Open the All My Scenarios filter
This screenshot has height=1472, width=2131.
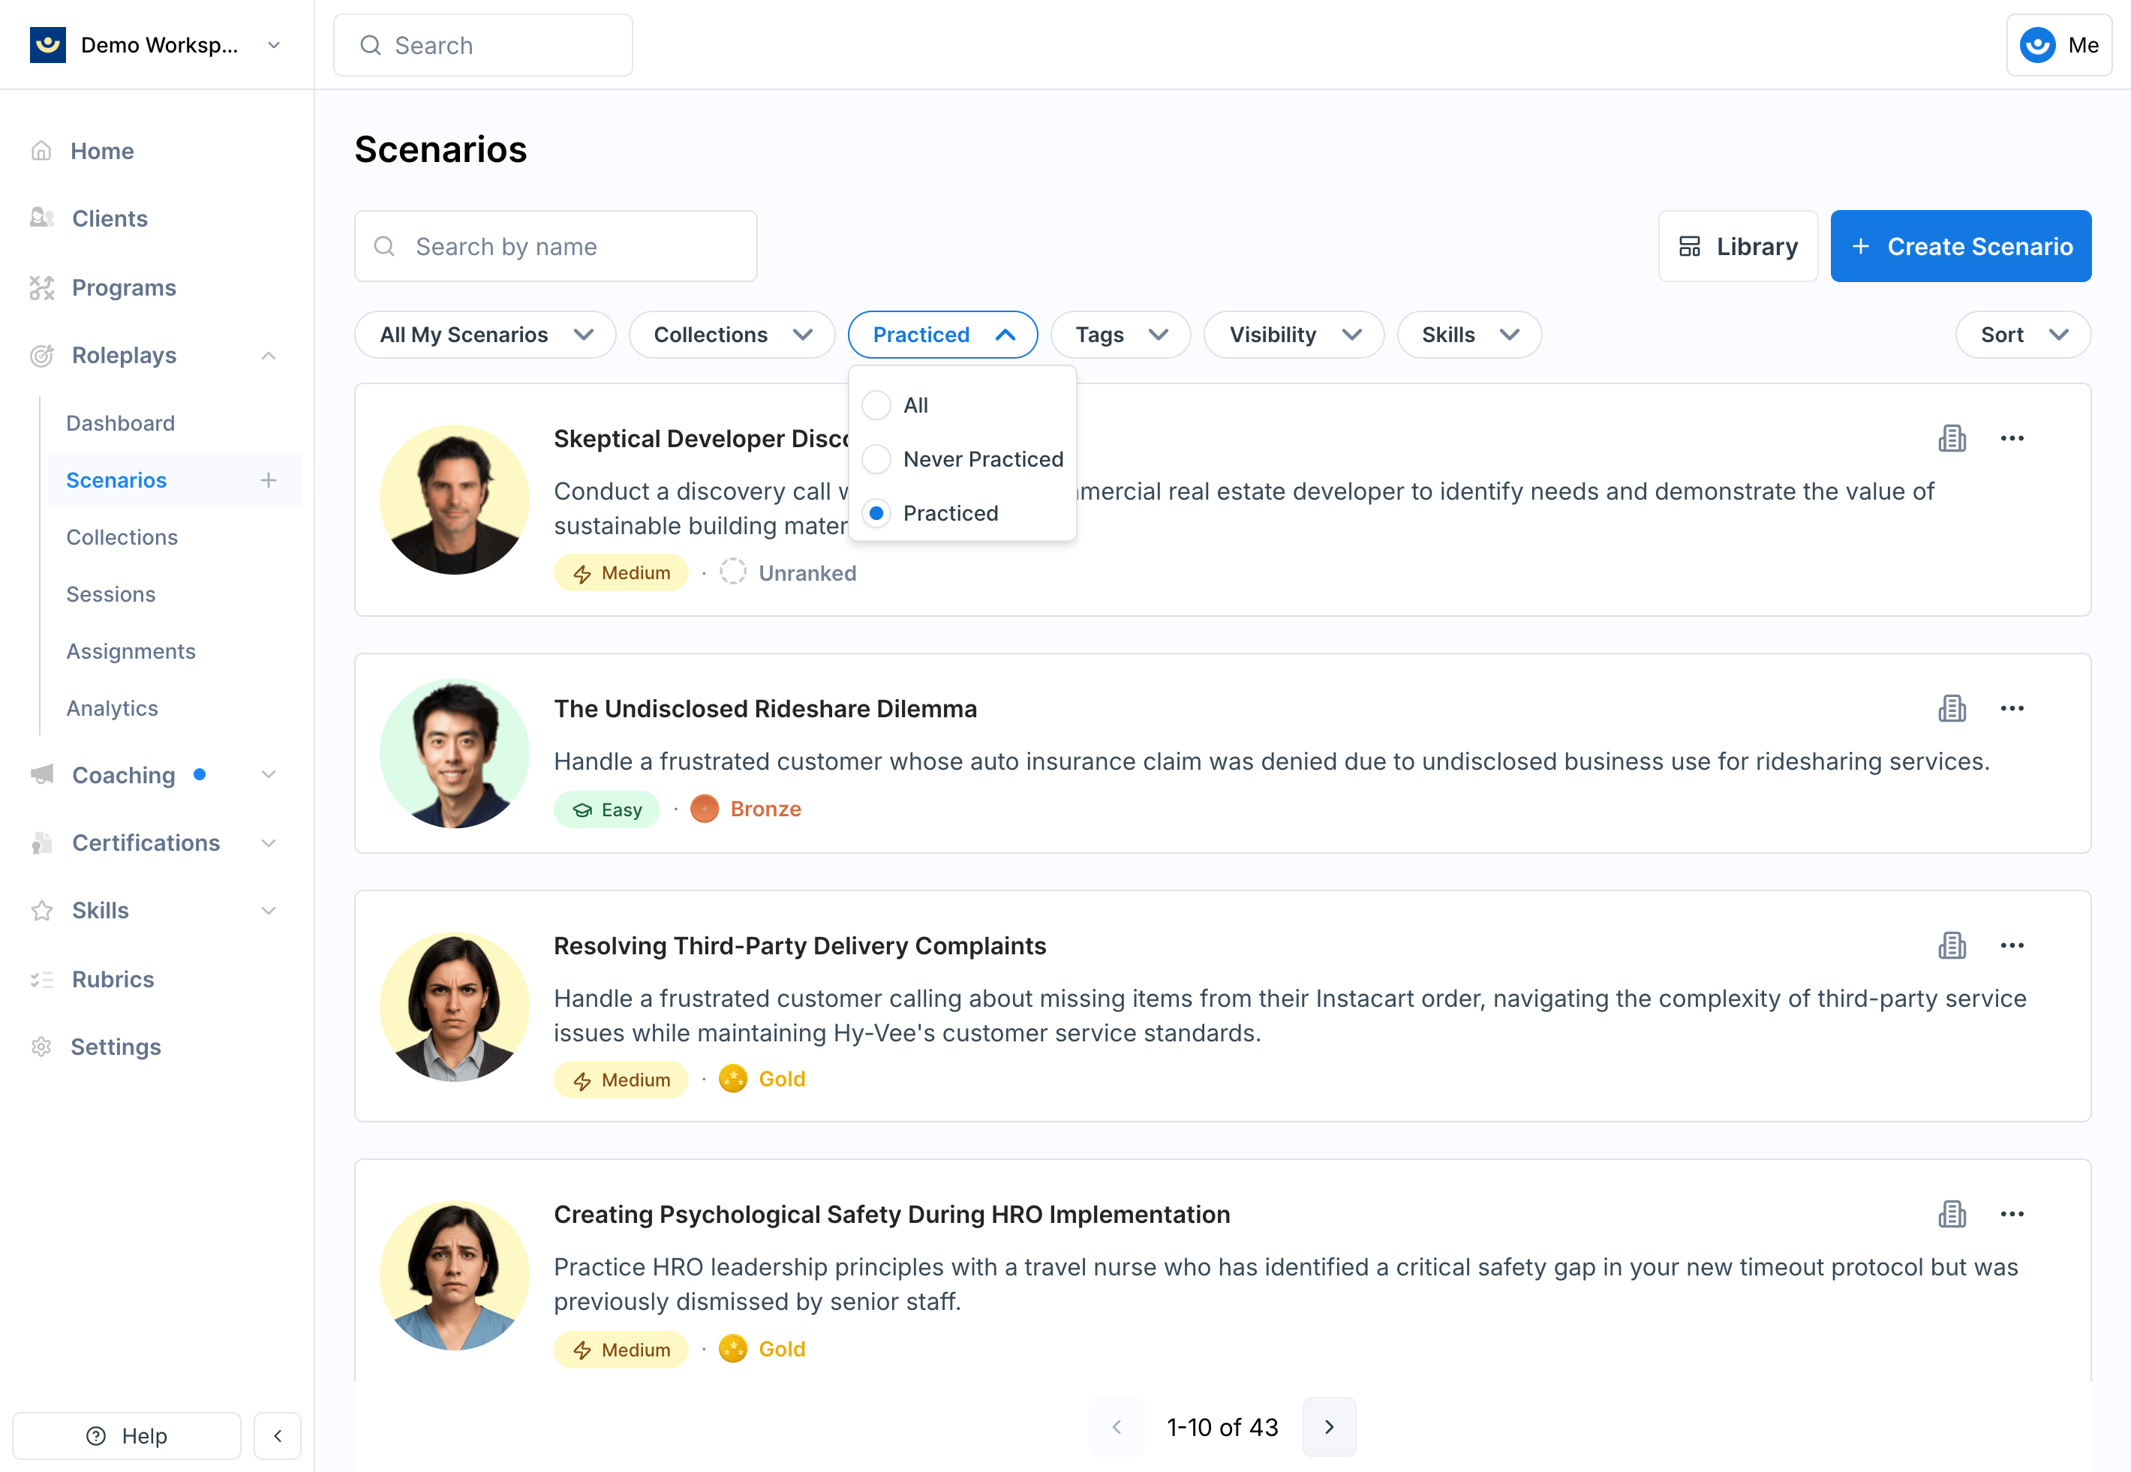485,335
